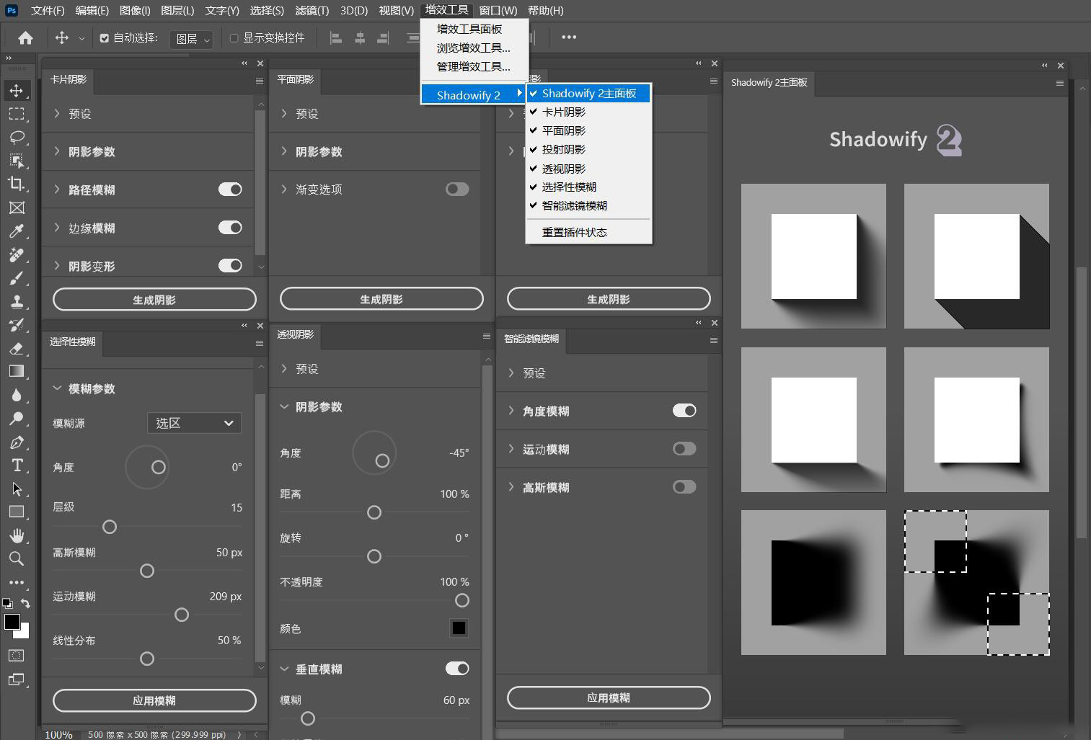Select the Crop tool
This screenshot has height=740, width=1091.
[18, 184]
